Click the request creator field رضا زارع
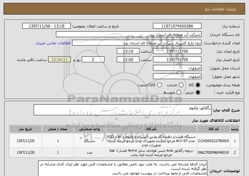This screenshot has height=176, width=249. click(x=137, y=43)
